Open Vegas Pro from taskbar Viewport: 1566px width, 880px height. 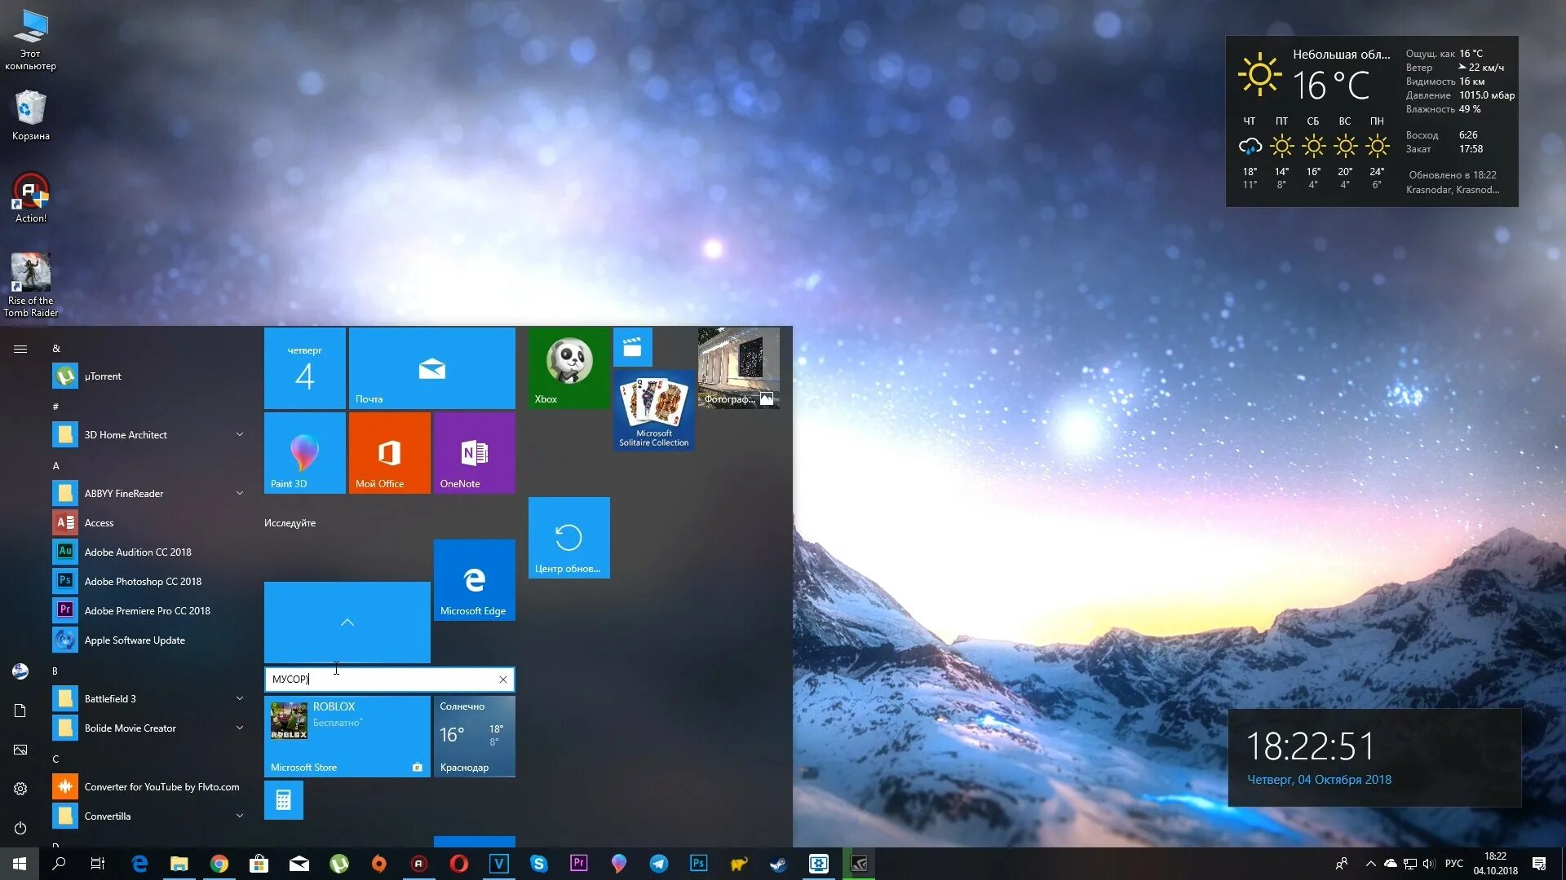(x=498, y=864)
